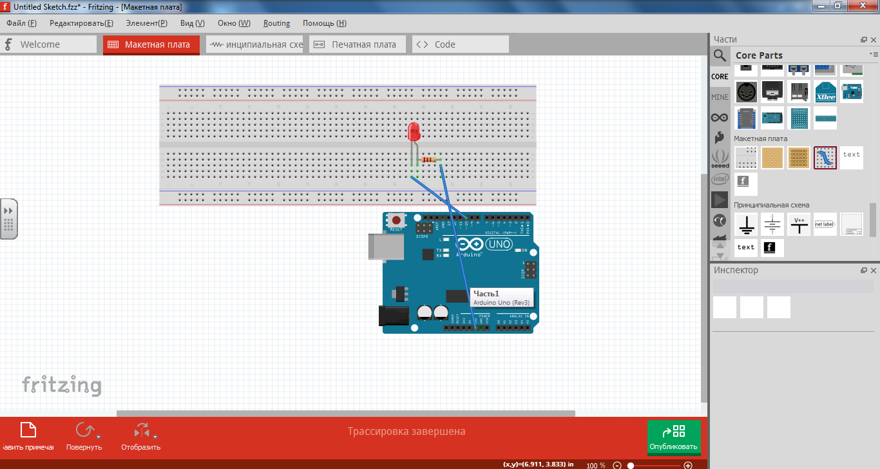Select the battery symbol part
The image size is (880, 469).
pos(772,224)
